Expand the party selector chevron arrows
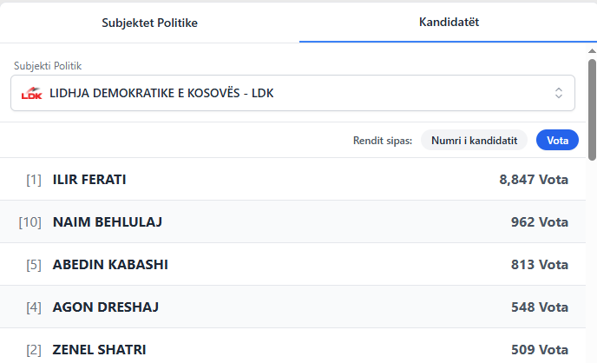Image resolution: width=597 pixels, height=363 pixels. click(x=559, y=93)
